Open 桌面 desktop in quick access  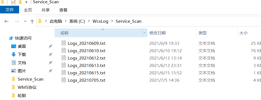(22, 46)
